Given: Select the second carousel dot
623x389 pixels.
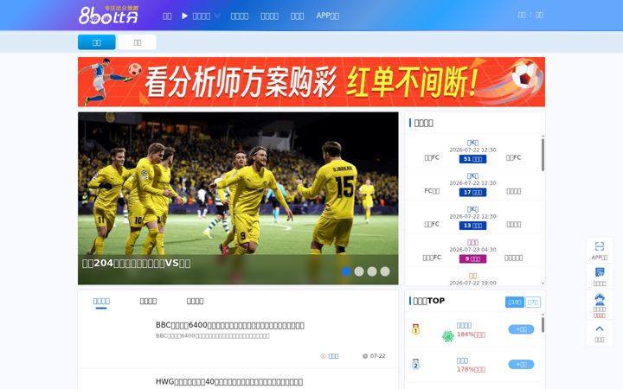Looking at the screenshot, I should click(x=359, y=271).
